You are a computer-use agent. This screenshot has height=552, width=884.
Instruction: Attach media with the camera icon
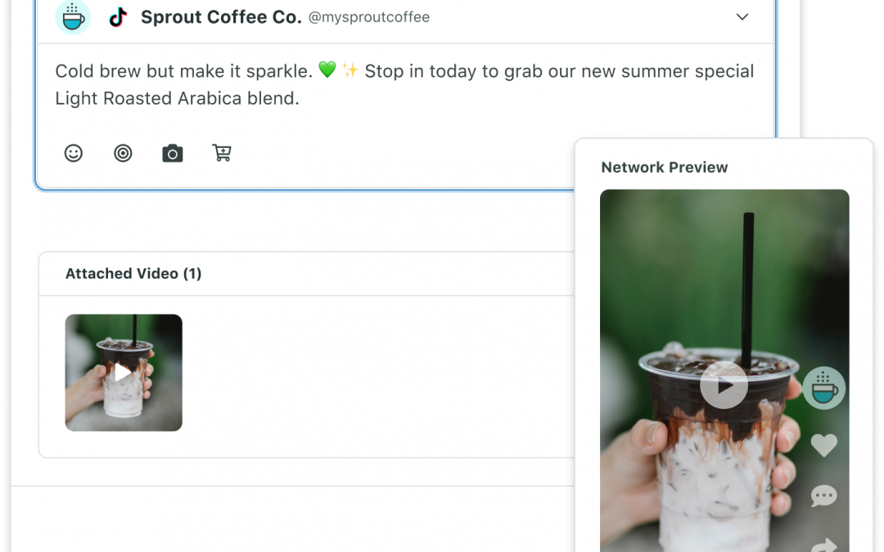coord(172,153)
